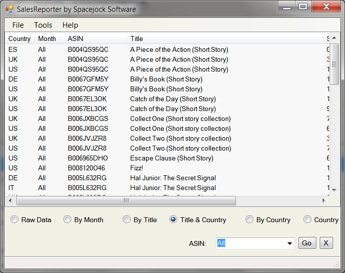Minimize the SalesReporter window

287,7
